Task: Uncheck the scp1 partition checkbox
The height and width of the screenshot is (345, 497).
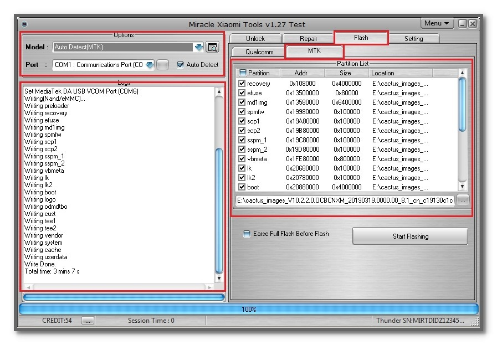Action: point(242,121)
